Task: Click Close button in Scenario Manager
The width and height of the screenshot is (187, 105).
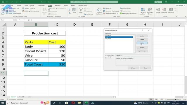Action: tap(145, 68)
